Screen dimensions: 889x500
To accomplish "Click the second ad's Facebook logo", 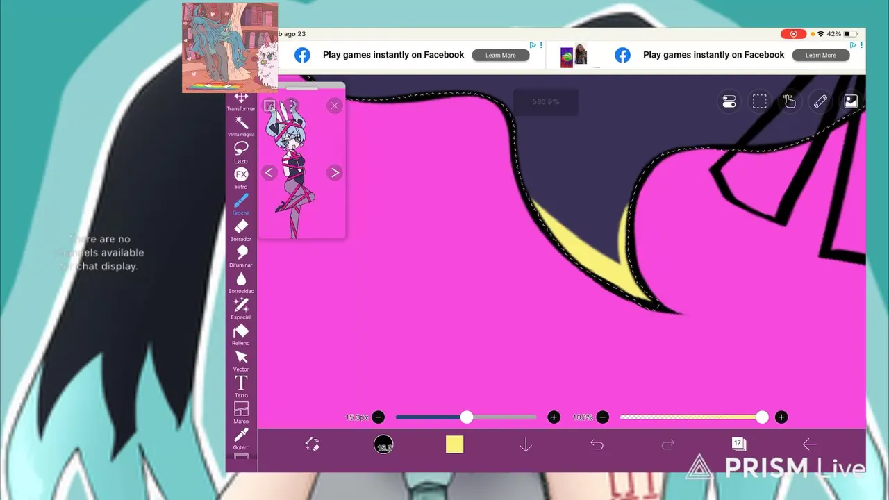I will pos(623,56).
